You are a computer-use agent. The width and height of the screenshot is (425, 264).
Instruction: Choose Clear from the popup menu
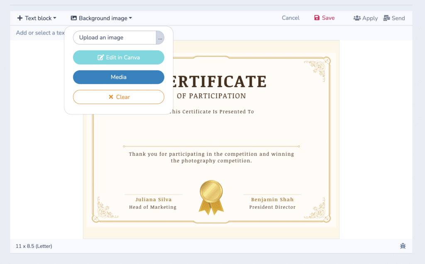118,97
